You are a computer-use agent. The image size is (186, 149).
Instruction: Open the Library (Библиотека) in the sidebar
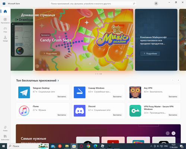click(x=5, y=137)
